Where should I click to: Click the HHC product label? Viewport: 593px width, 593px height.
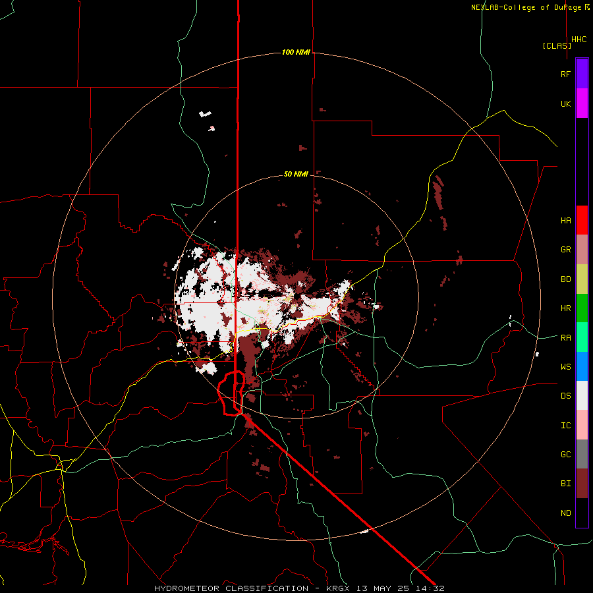click(579, 40)
